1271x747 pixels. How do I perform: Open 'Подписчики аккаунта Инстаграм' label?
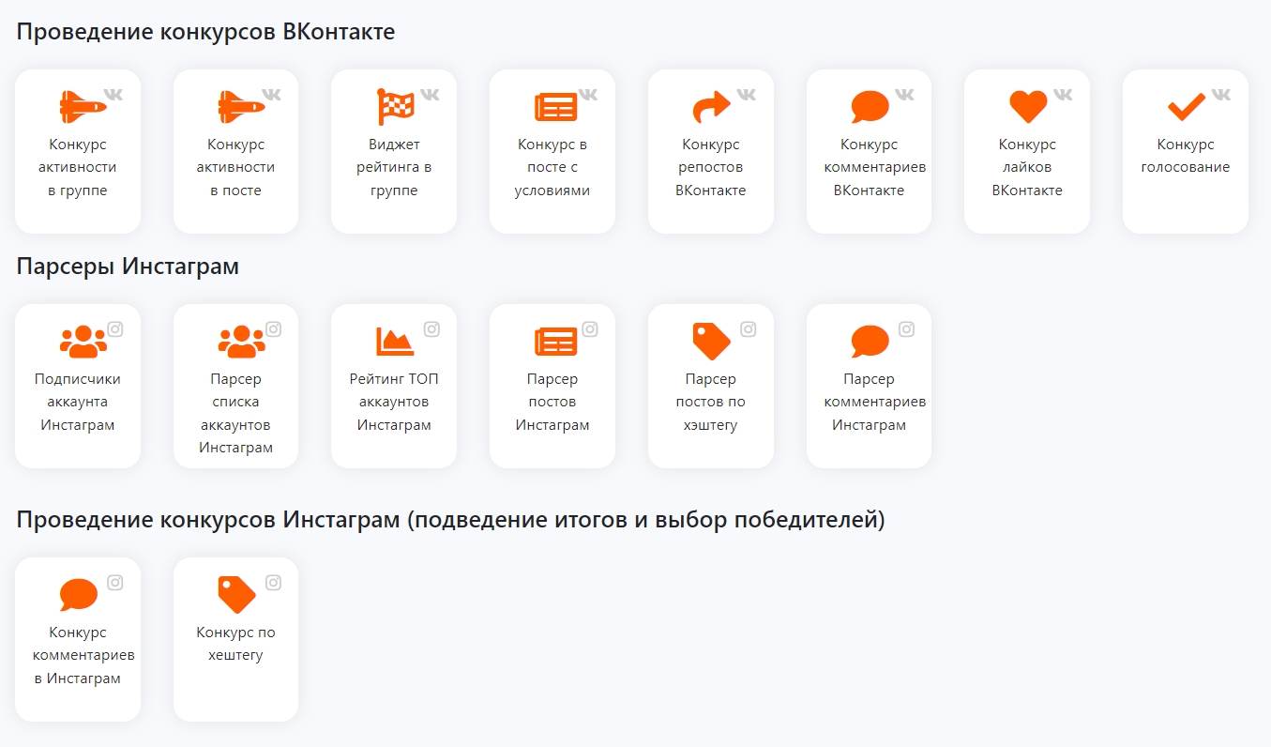pos(78,402)
